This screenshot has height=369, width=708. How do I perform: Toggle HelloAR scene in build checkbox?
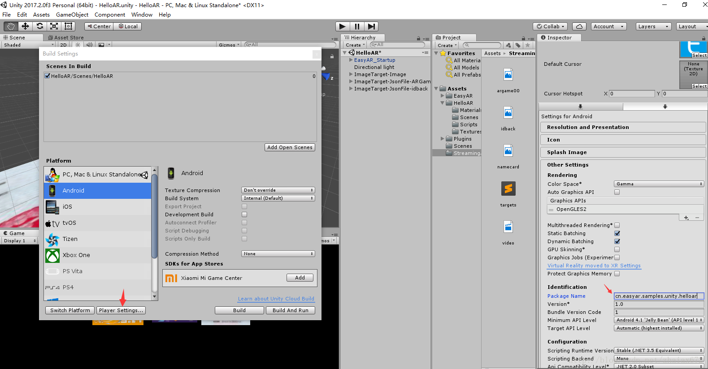[x=48, y=76]
